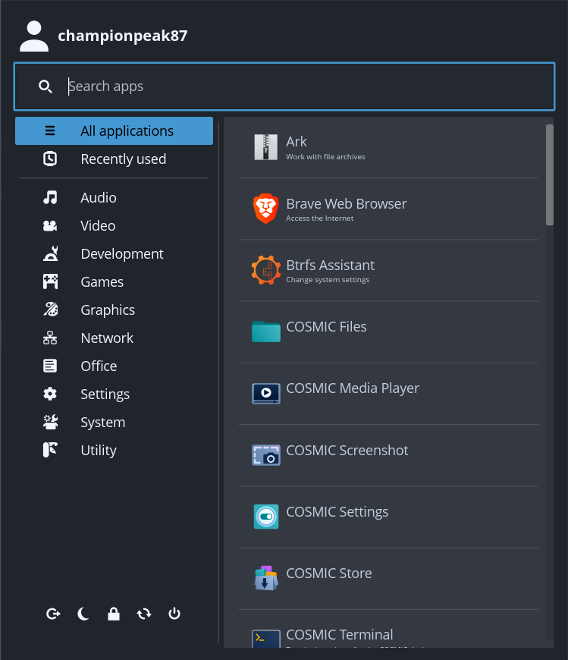Open COSMIC Files folder icon
The image size is (568, 660).
266,332
